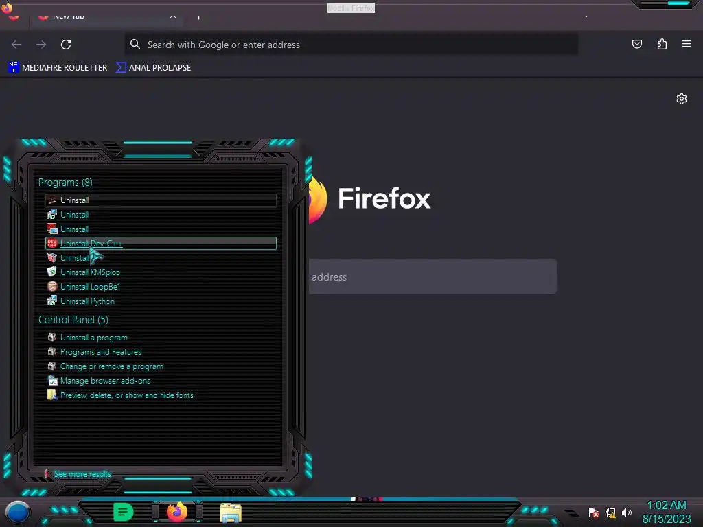This screenshot has height=527, width=703.
Task: Choose the plain Uninstall entry with blue installer icon
Action: 161,215
